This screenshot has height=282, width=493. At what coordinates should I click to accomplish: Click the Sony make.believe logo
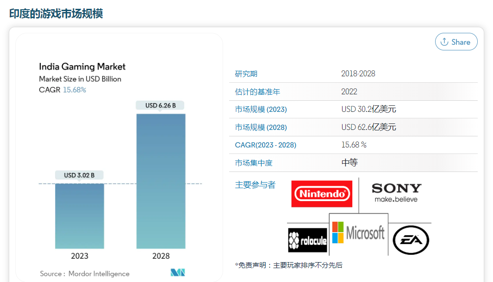(x=396, y=193)
